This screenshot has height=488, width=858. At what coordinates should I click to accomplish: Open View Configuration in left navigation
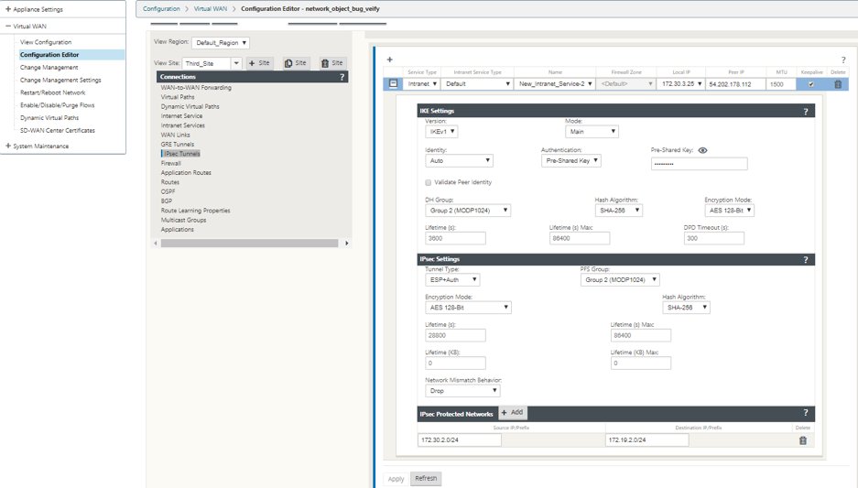[46, 42]
